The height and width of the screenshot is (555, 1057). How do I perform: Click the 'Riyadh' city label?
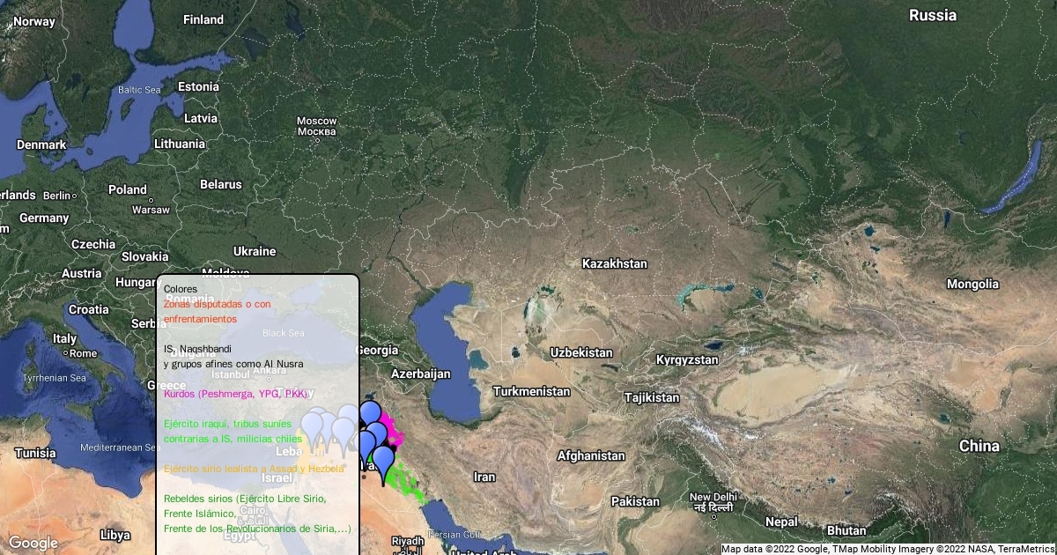408,541
